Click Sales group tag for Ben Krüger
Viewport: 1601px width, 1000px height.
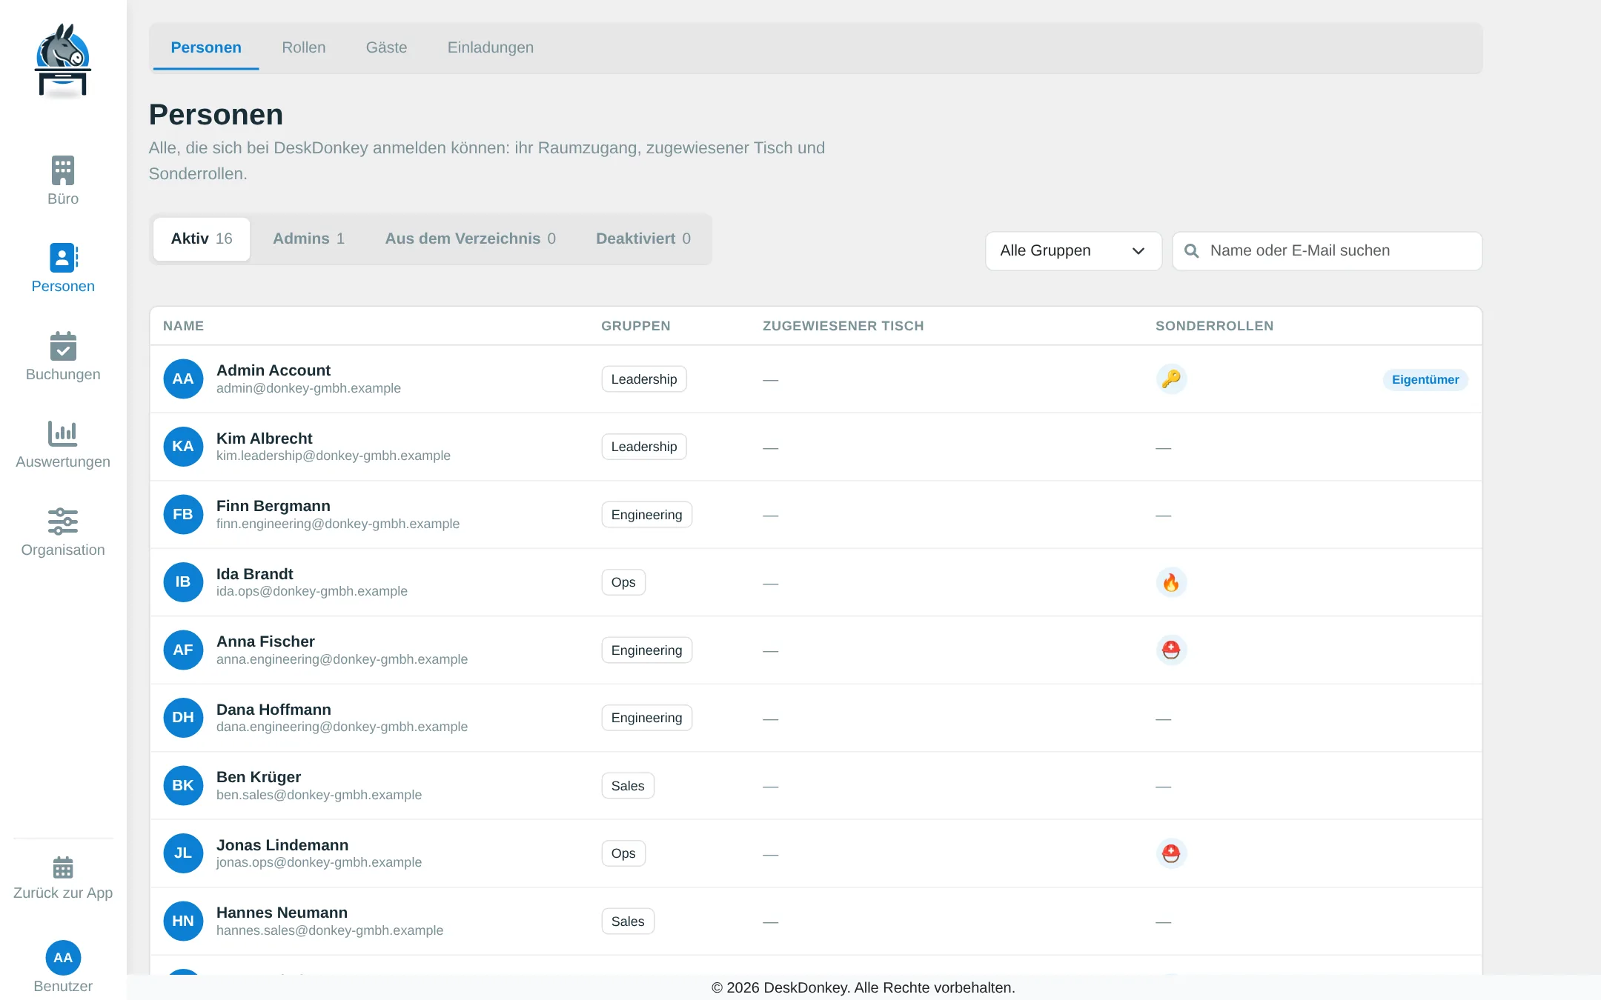pyautogui.click(x=628, y=786)
